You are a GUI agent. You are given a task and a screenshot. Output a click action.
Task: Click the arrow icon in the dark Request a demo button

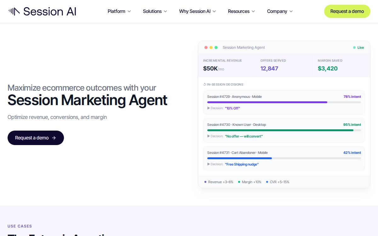(x=54, y=138)
